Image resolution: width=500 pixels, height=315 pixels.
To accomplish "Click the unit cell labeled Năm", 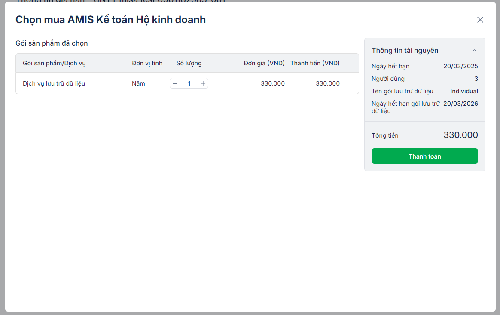I will pyautogui.click(x=138, y=83).
